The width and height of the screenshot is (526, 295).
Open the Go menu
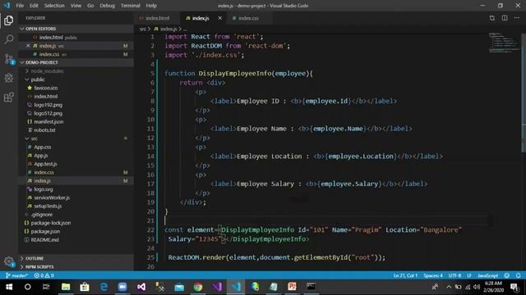(90, 6)
